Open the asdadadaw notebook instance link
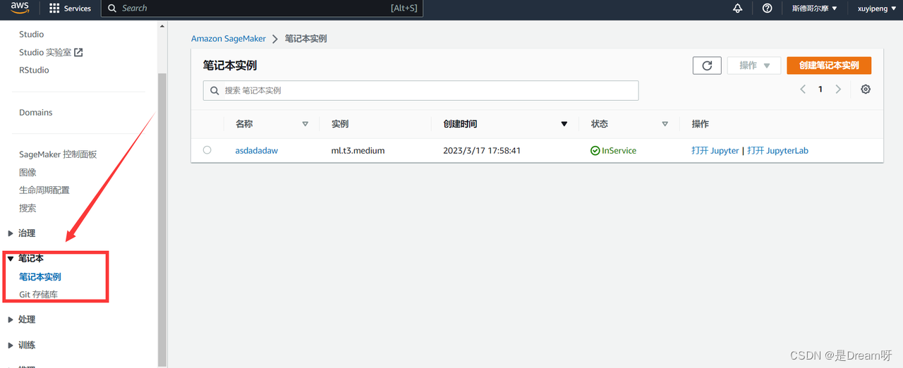The image size is (903, 368). pyautogui.click(x=257, y=151)
